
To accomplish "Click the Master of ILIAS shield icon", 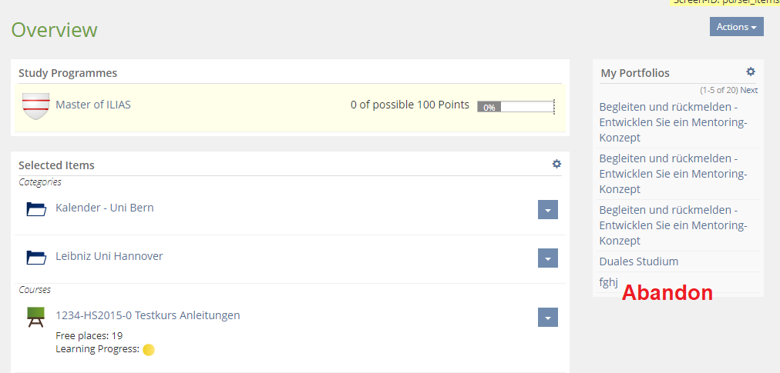I will pyautogui.click(x=35, y=105).
